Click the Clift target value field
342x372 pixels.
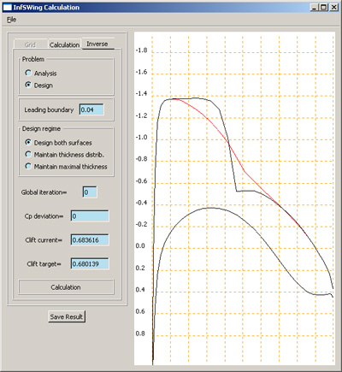point(90,263)
